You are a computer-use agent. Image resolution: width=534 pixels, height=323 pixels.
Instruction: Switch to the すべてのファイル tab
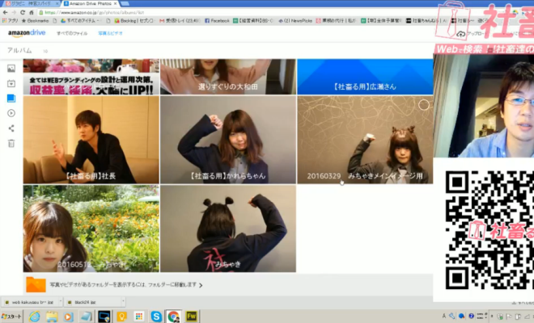[x=72, y=34]
